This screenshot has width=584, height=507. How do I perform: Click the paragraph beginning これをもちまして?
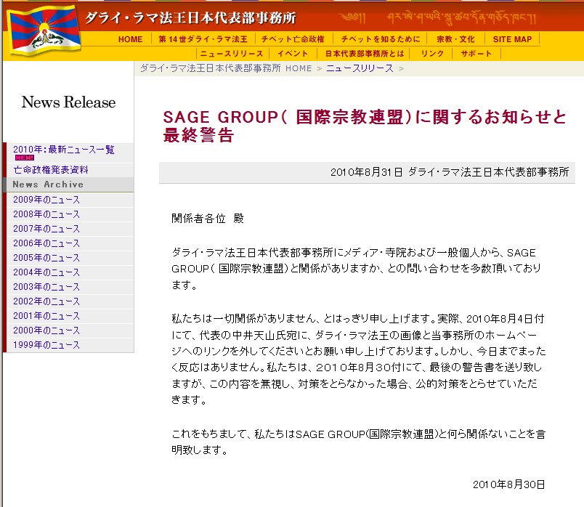point(358,442)
